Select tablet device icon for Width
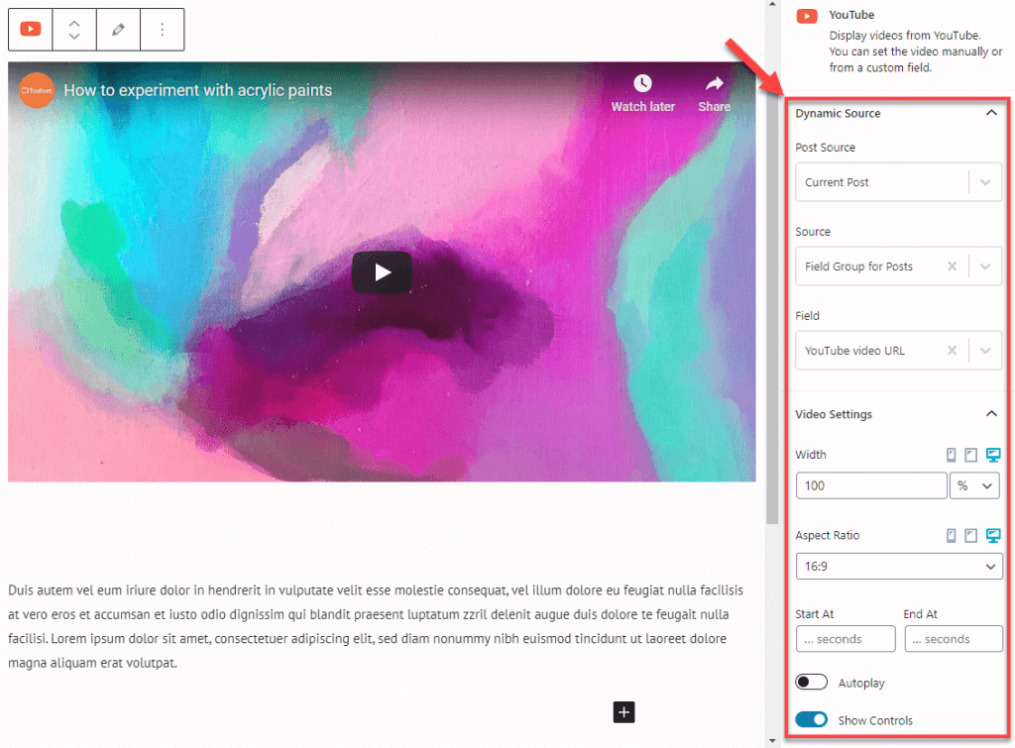1015x748 pixels. [971, 455]
